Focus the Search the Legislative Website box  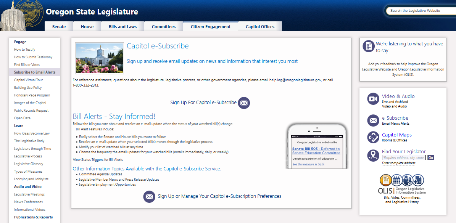pos(420,11)
